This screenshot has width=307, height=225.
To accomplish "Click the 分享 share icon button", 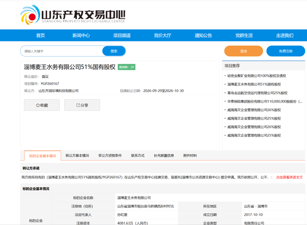I will pos(82,105).
